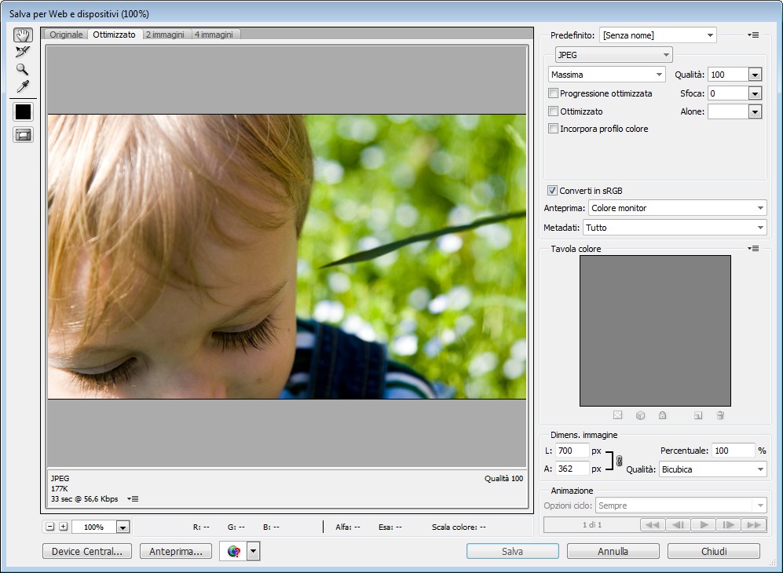Screen dimensions: 783x573
Task: Toggle slice visibility icon
Action: coord(23,135)
